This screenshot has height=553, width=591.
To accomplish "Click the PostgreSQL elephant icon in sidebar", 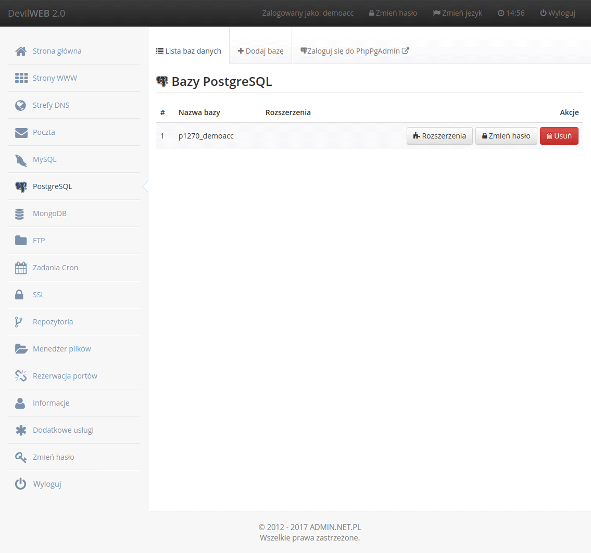I will tap(21, 186).
